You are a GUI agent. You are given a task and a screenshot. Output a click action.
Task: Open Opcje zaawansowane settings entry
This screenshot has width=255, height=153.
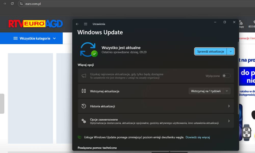[156, 121]
